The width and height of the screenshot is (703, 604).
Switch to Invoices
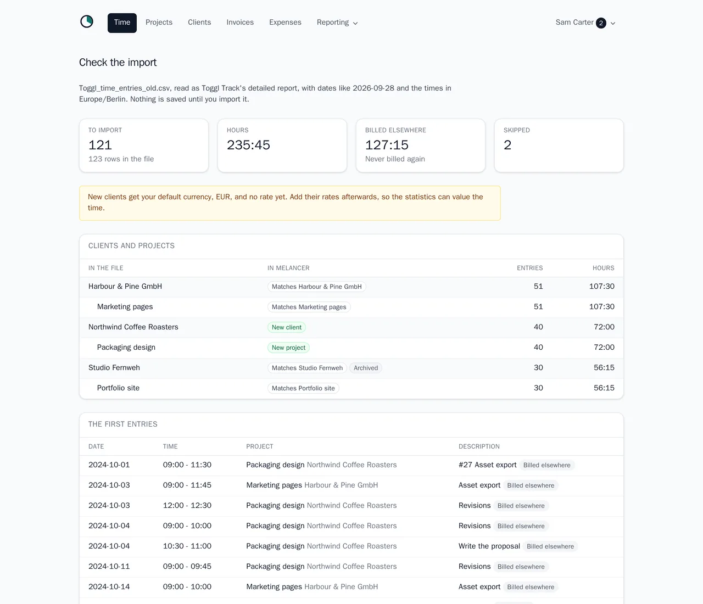(x=240, y=23)
